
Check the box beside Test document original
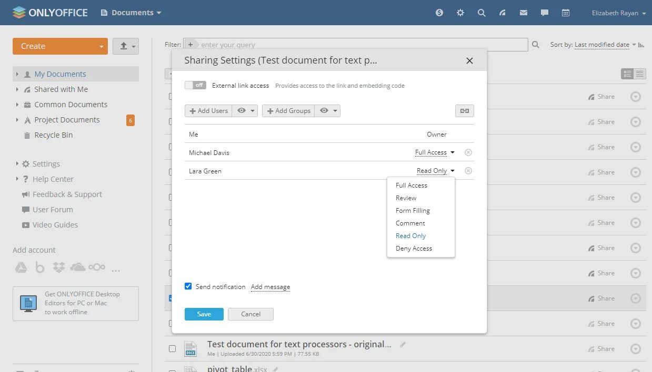pos(172,348)
